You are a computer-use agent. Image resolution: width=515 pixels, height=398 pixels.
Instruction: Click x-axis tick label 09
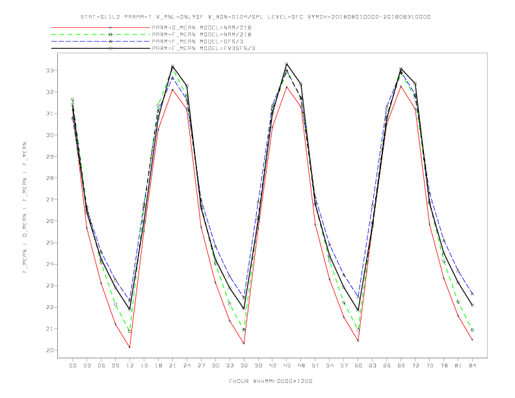click(x=116, y=365)
